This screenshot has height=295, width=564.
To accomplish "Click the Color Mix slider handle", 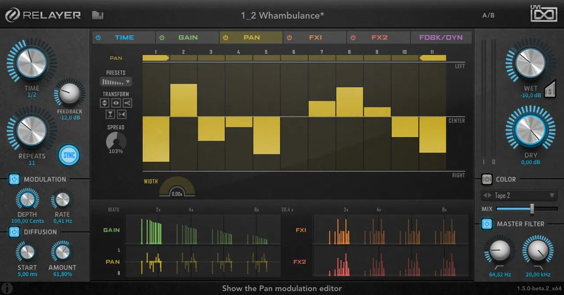I will (532, 209).
